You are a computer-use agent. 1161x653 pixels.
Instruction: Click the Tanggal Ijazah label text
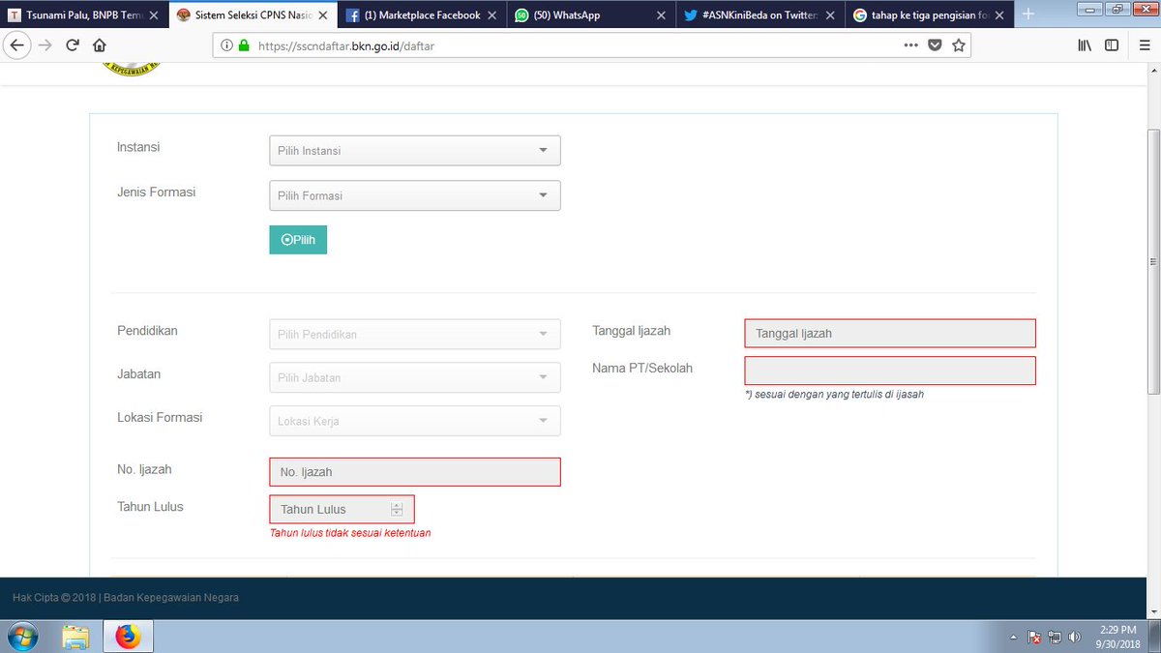click(631, 331)
